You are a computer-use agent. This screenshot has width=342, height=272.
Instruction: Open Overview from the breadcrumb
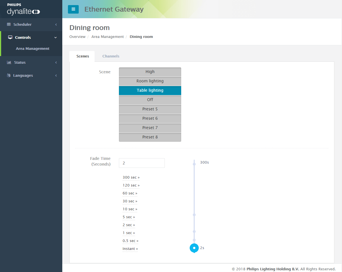coord(77,37)
